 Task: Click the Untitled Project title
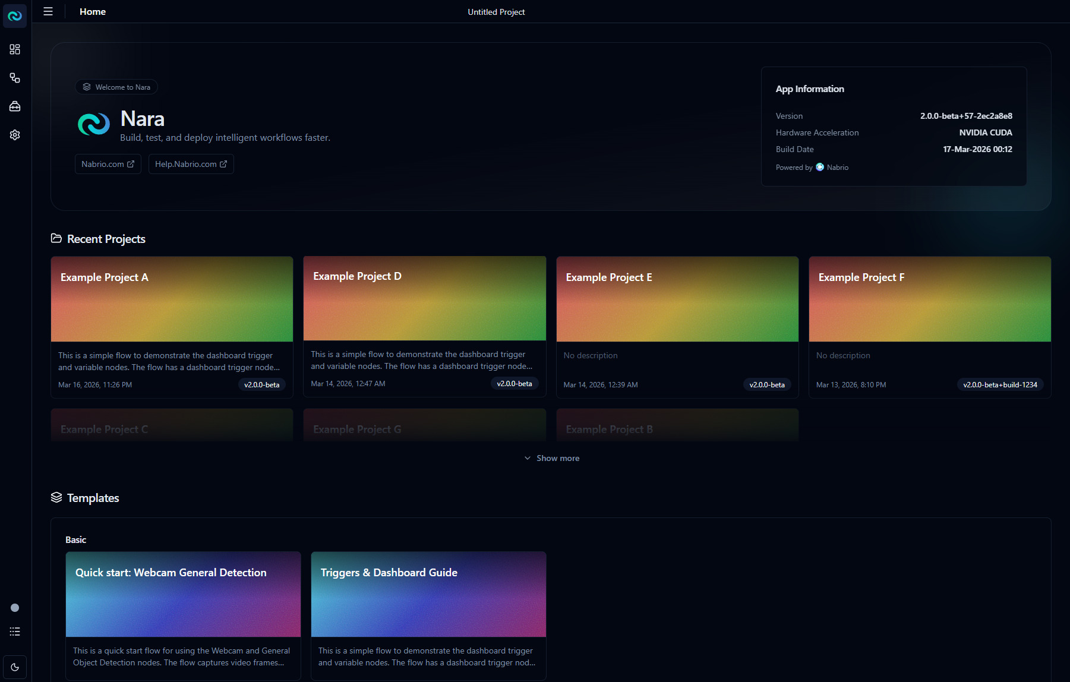pos(496,12)
